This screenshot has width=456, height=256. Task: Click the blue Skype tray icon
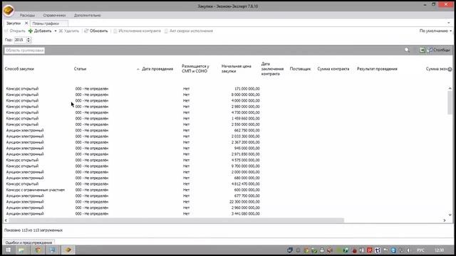393,250
